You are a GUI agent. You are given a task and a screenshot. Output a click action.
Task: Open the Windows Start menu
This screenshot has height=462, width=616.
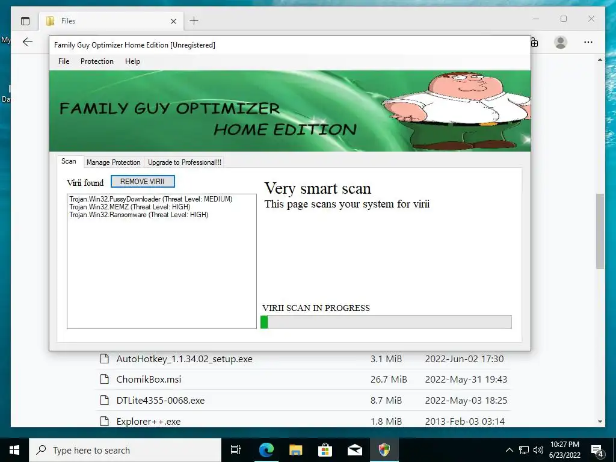[x=14, y=450]
